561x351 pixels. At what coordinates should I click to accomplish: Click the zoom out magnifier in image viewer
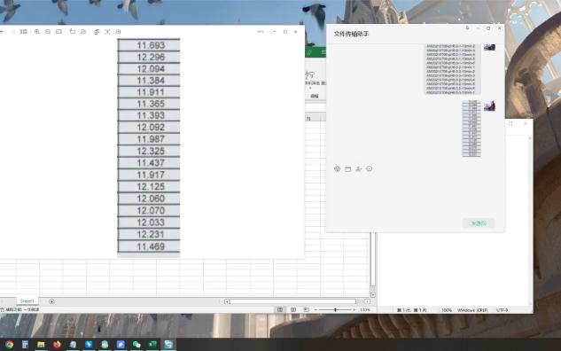pos(48,32)
